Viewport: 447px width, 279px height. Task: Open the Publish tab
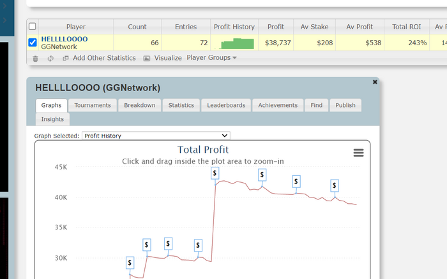click(x=345, y=105)
